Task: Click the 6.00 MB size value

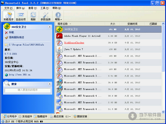Action: click(x=113, y=36)
